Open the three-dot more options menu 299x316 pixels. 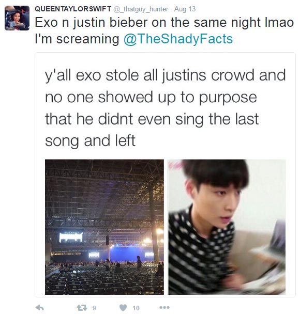[x=165, y=308]
